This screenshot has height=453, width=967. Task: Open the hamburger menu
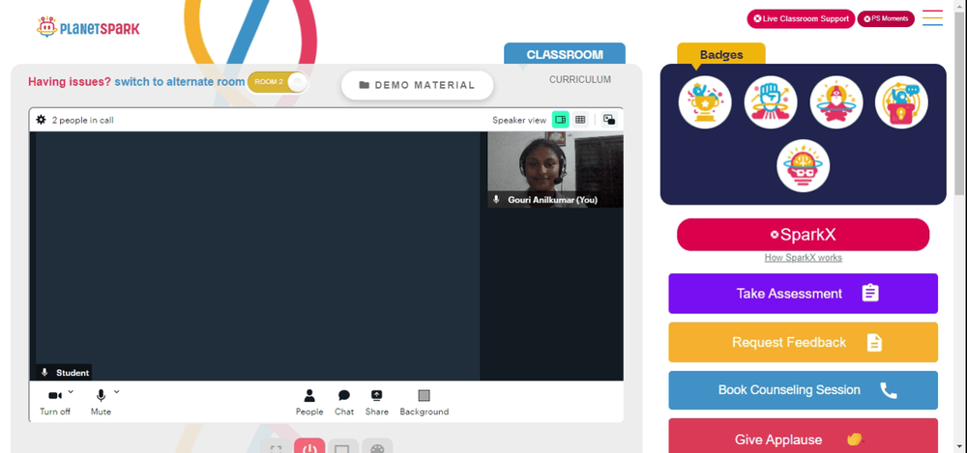tap(932, 18)
